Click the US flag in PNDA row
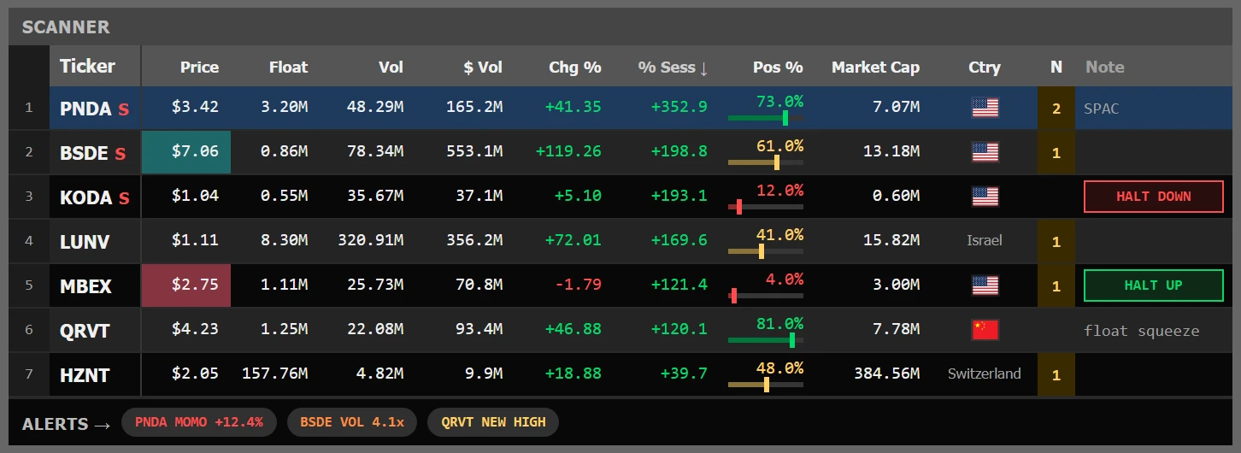Image resolution: width=1241 pixels, height=453 pixels. pos(985,108)
